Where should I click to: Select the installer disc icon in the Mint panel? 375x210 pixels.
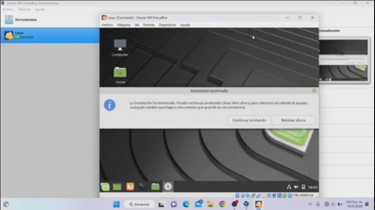pyautogui.click(x=168, y=187)
